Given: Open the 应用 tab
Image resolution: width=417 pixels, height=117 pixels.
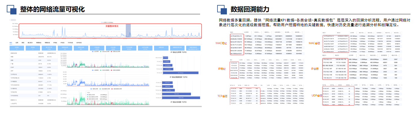Looking at the screenshot, I should point(17,43).
